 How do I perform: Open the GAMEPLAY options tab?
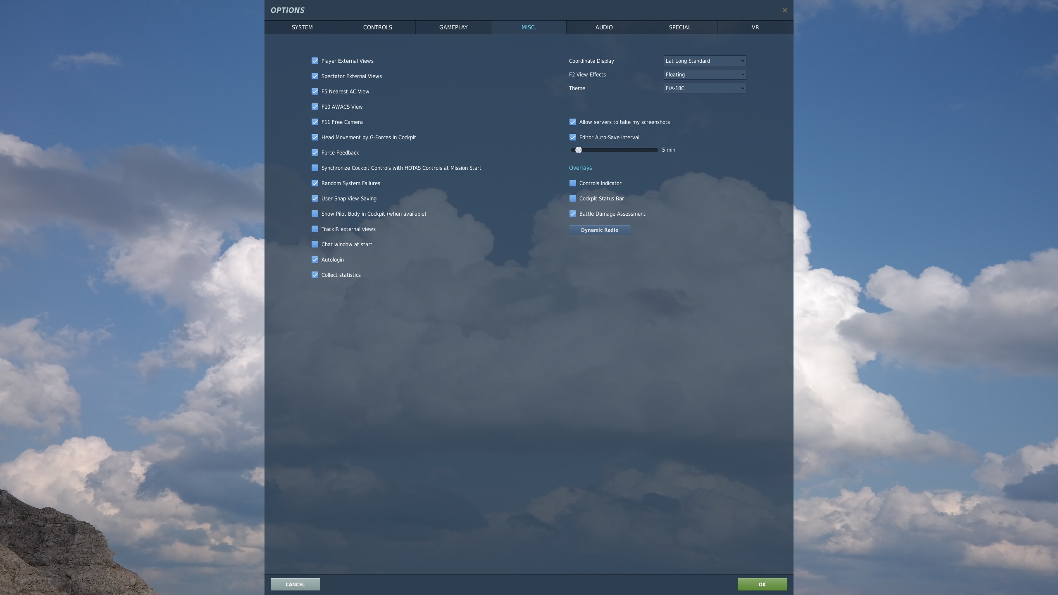(x=453, y=27)
